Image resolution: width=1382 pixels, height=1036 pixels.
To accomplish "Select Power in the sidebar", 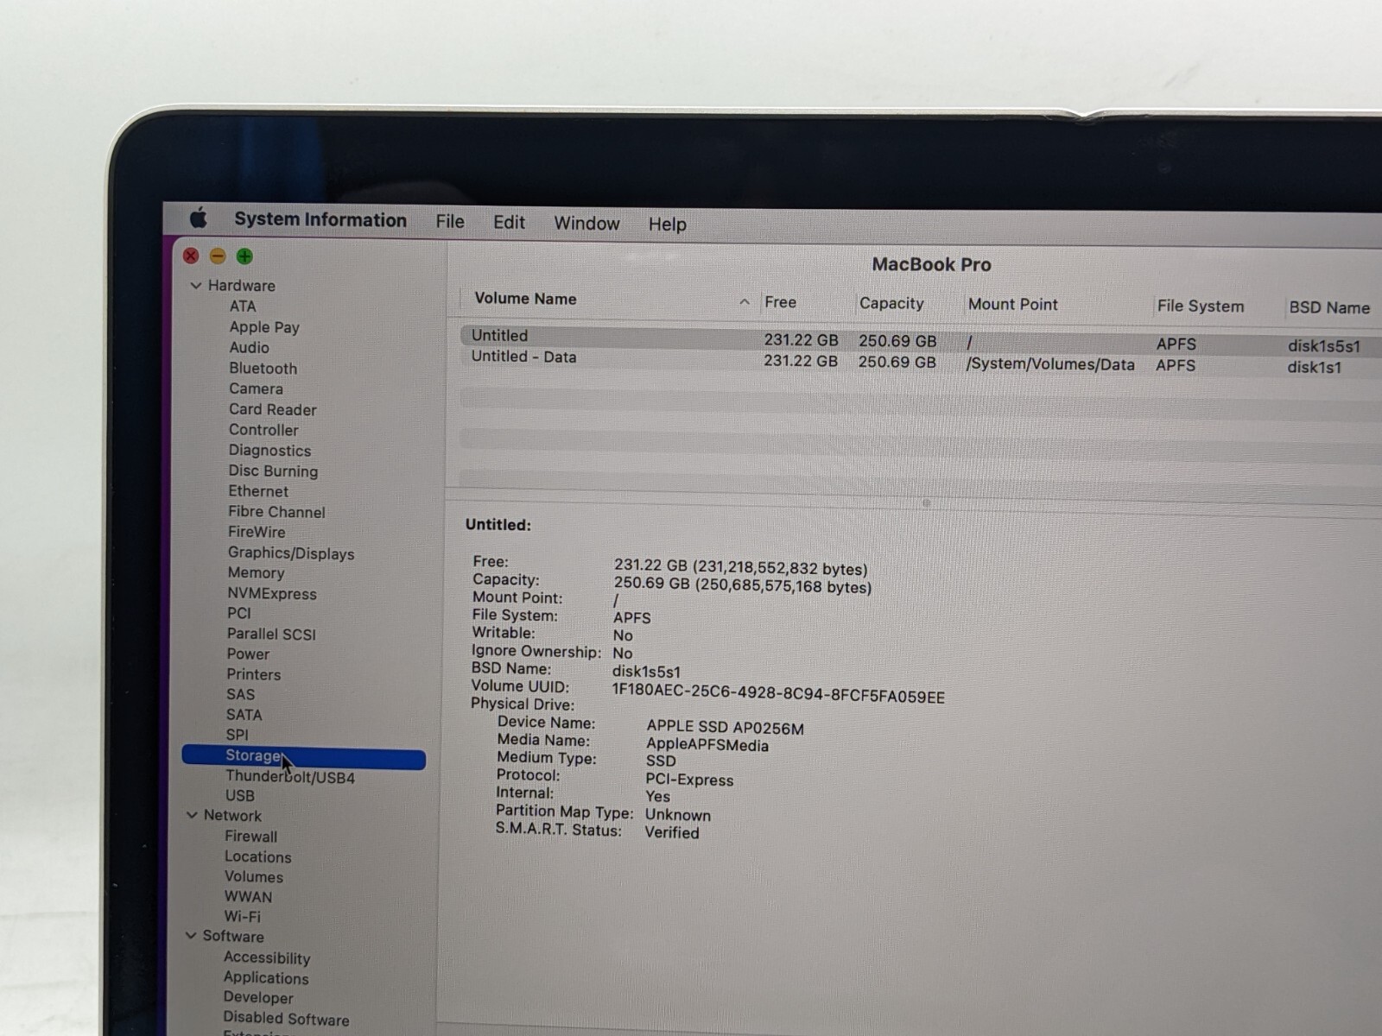I will (x=248, y=654).
